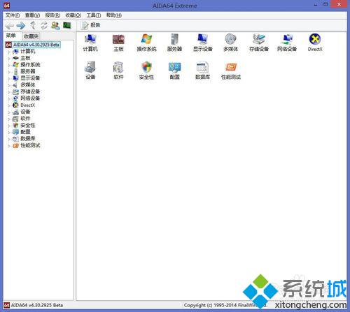This screenshot has width=350, height=312.
Task: Switch to the 收藏夹 favorites tab
Action: 31,36
